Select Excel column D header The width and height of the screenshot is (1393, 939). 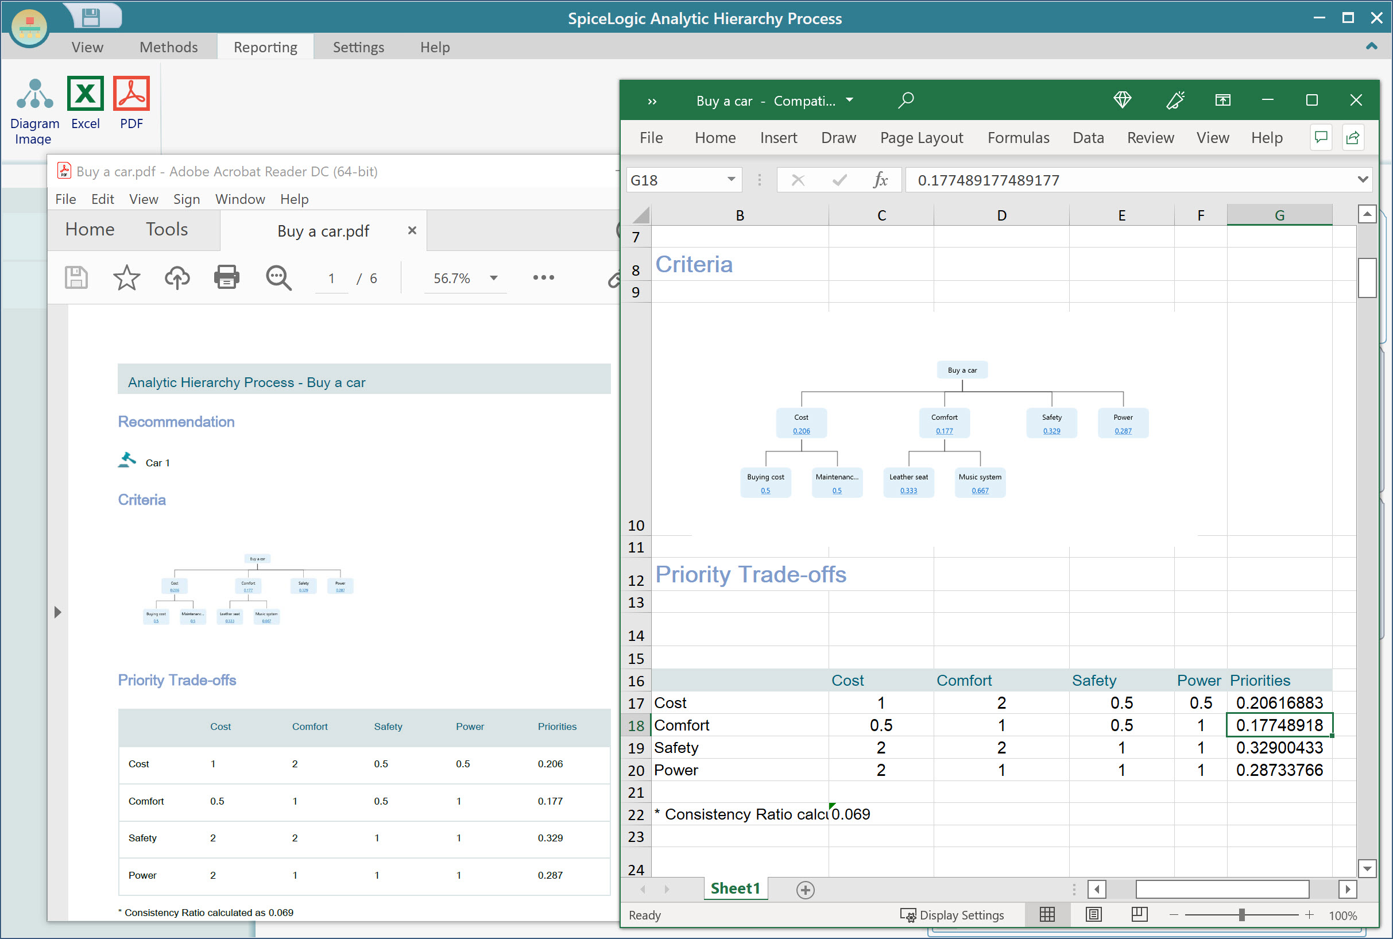[x=1001, y=215]
